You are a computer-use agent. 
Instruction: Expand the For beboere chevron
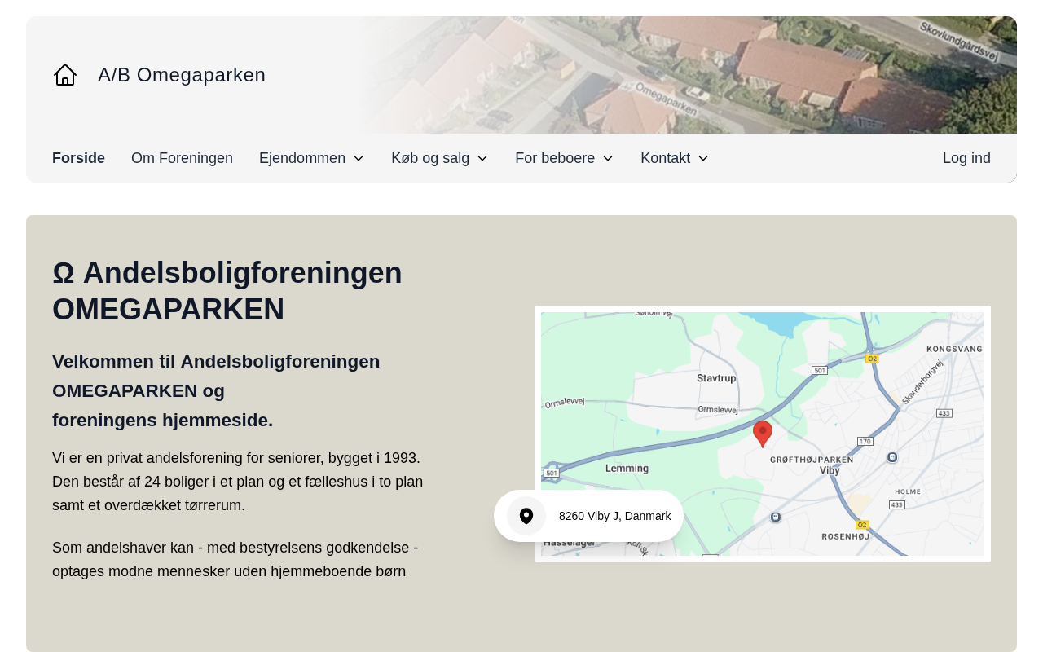[608, 158]
